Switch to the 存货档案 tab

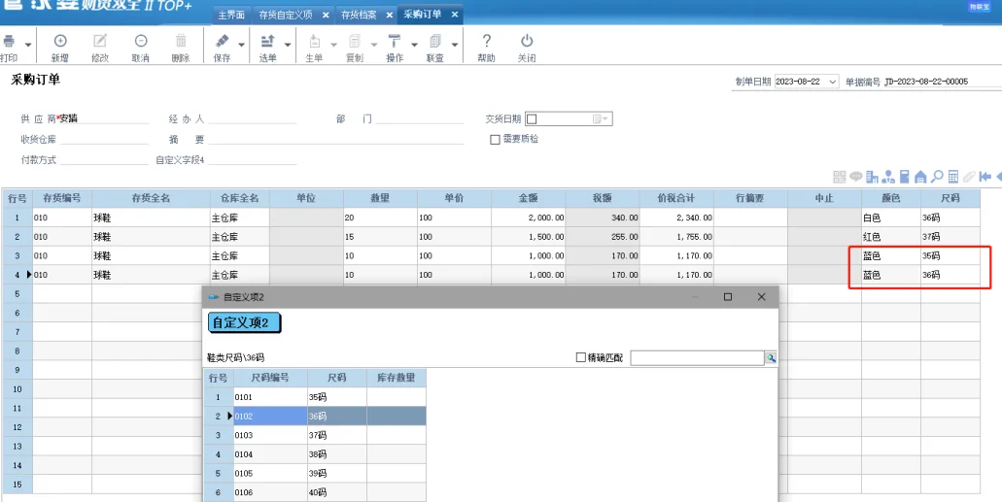point(359,15)
